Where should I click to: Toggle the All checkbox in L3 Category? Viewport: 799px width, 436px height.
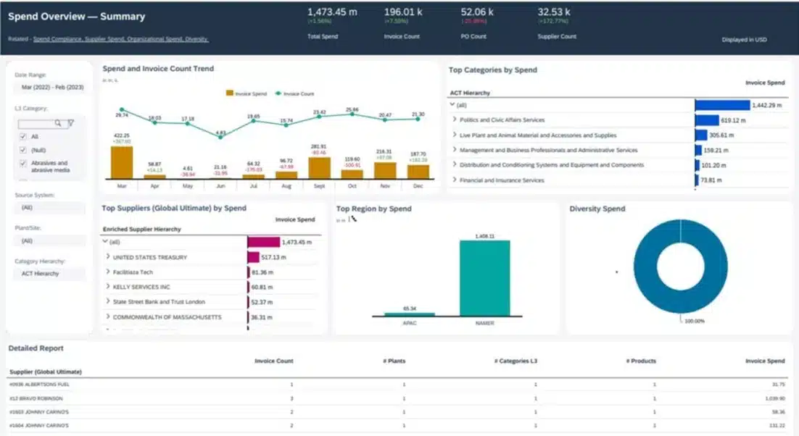pyautogui.click(x=23, y=136)
